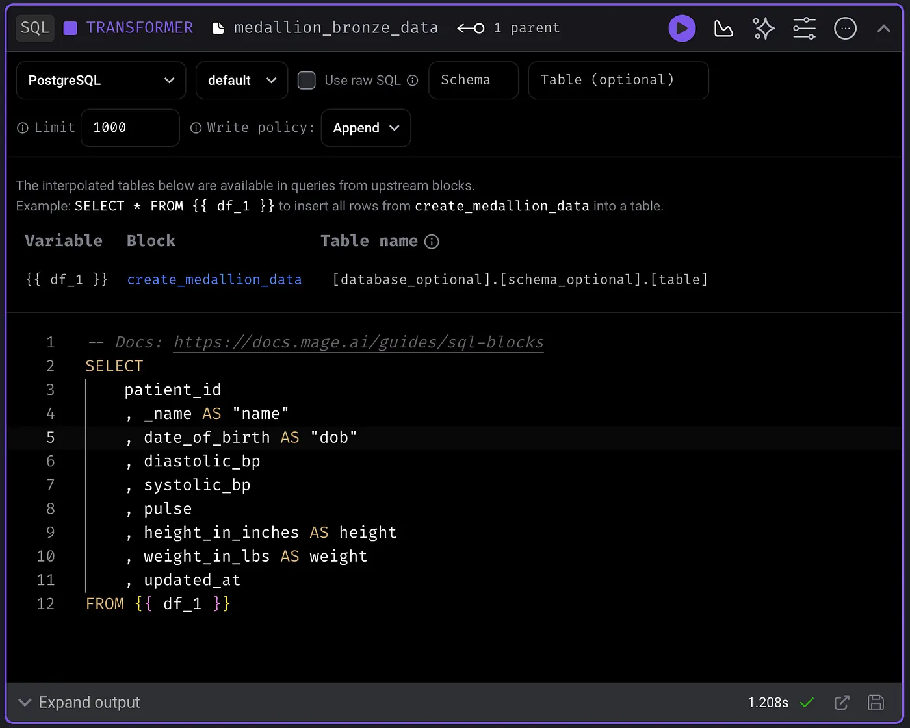Open the more options ellipsis menu

[x=845, y=29]
